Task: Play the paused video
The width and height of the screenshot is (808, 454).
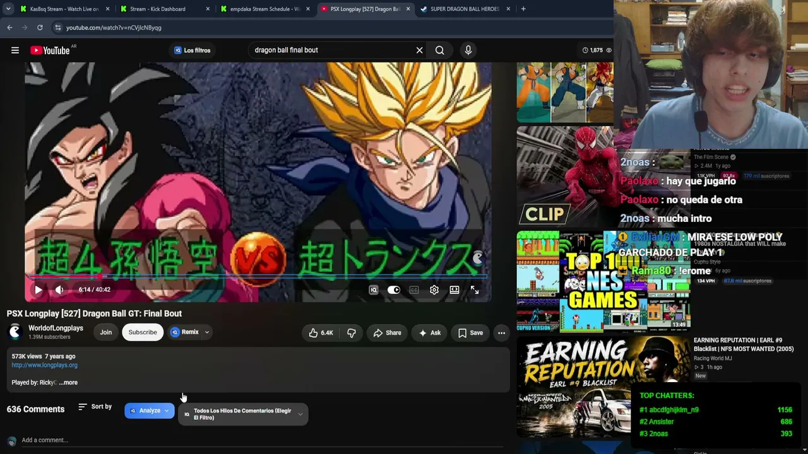Action: (38, 290)
